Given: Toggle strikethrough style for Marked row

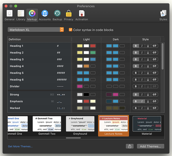Looking at the screenshot, I should coord(154,108).
